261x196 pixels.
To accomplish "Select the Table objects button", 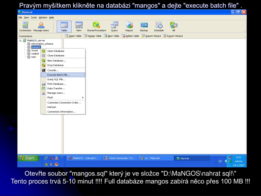I will coord(64,27).
